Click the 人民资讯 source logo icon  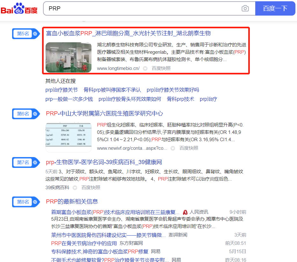185,212
